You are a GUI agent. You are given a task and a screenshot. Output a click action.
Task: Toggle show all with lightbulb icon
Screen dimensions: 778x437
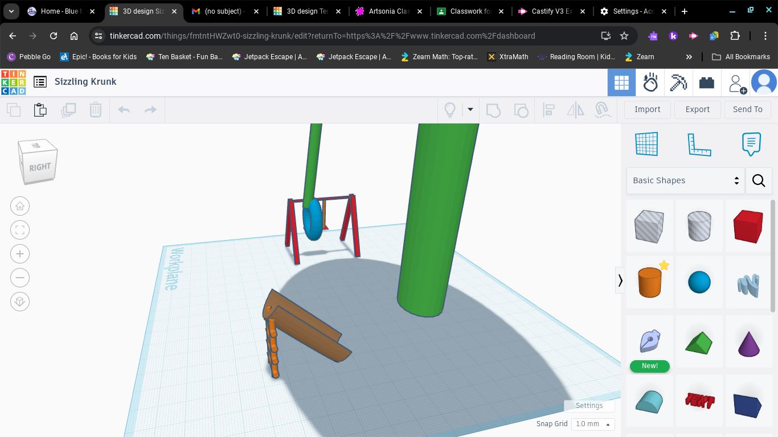click(450, 110)
